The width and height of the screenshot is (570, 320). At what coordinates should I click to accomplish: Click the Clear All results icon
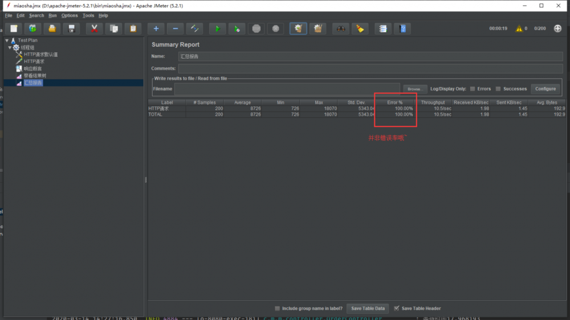point(317,28)
